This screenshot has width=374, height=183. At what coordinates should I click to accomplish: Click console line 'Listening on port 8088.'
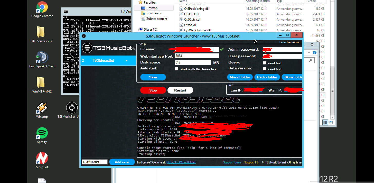click(158, 129)
